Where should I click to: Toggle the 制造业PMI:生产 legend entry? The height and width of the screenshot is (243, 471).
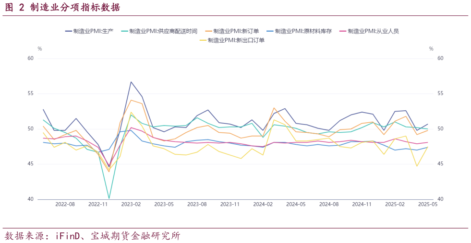click(93, 31)
